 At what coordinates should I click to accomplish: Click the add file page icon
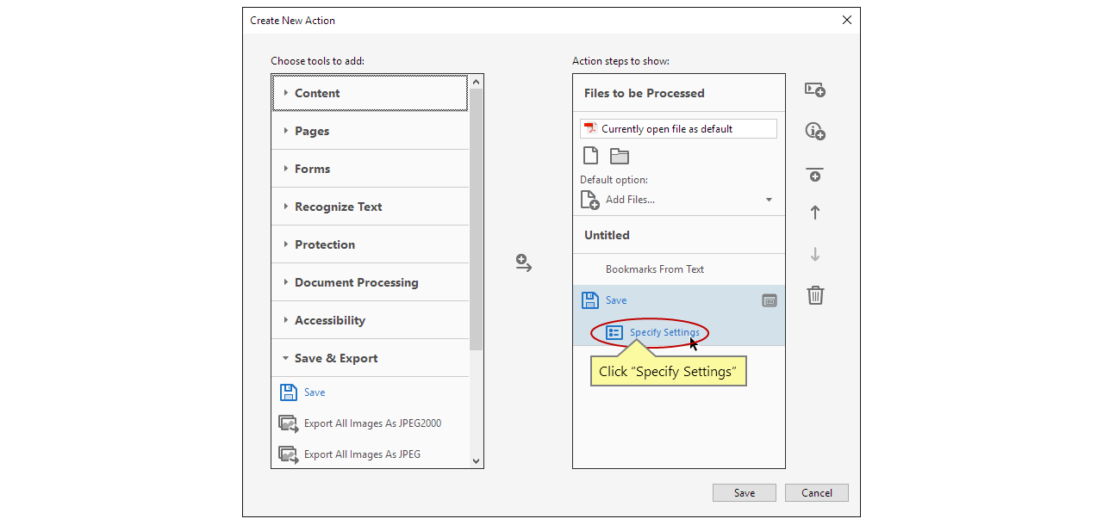coord(590,156)
